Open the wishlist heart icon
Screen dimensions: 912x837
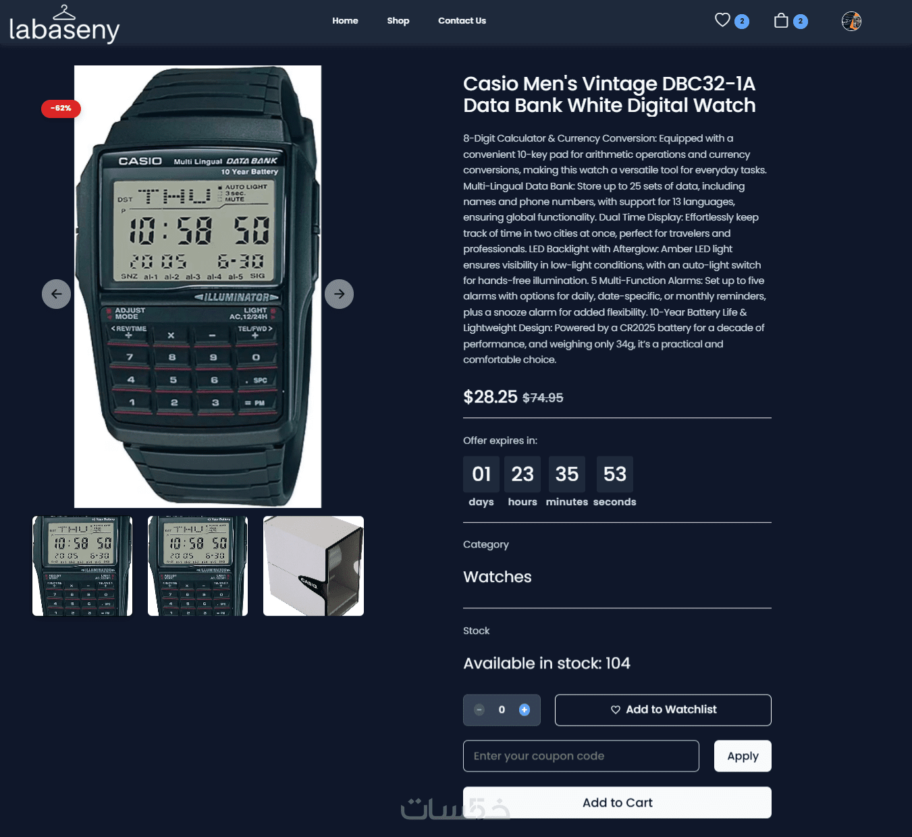click(x=723, y=20)
